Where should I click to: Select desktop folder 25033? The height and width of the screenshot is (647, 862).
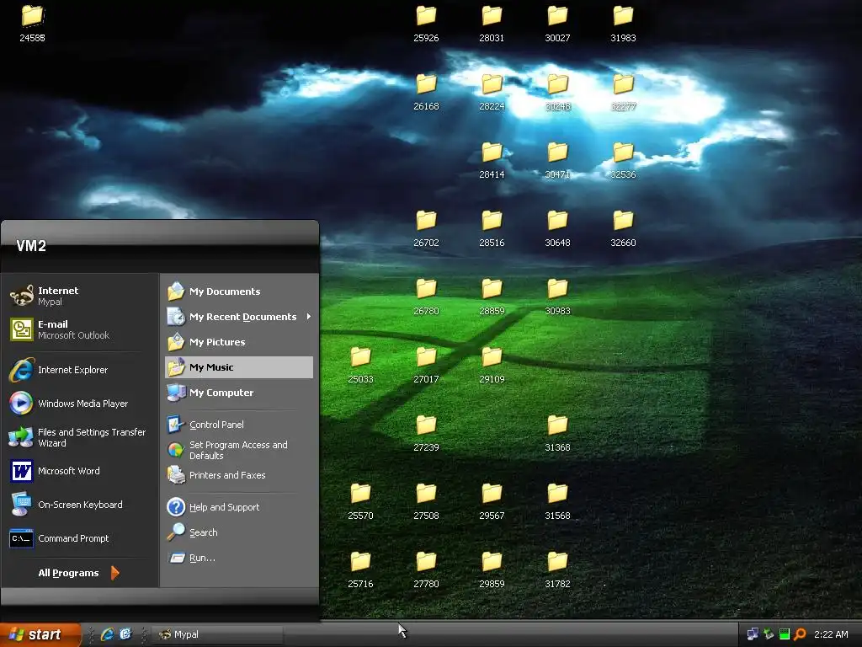tap(360, 364)
